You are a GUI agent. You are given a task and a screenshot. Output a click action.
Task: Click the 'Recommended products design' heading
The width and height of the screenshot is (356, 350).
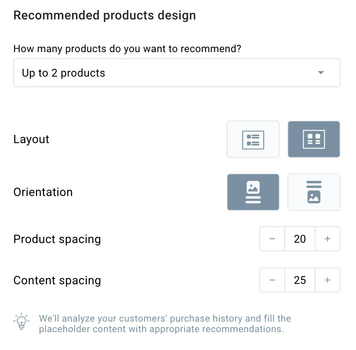[x=105, y=16]
